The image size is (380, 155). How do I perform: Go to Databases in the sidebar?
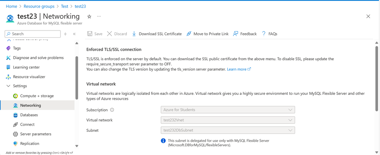29,115
